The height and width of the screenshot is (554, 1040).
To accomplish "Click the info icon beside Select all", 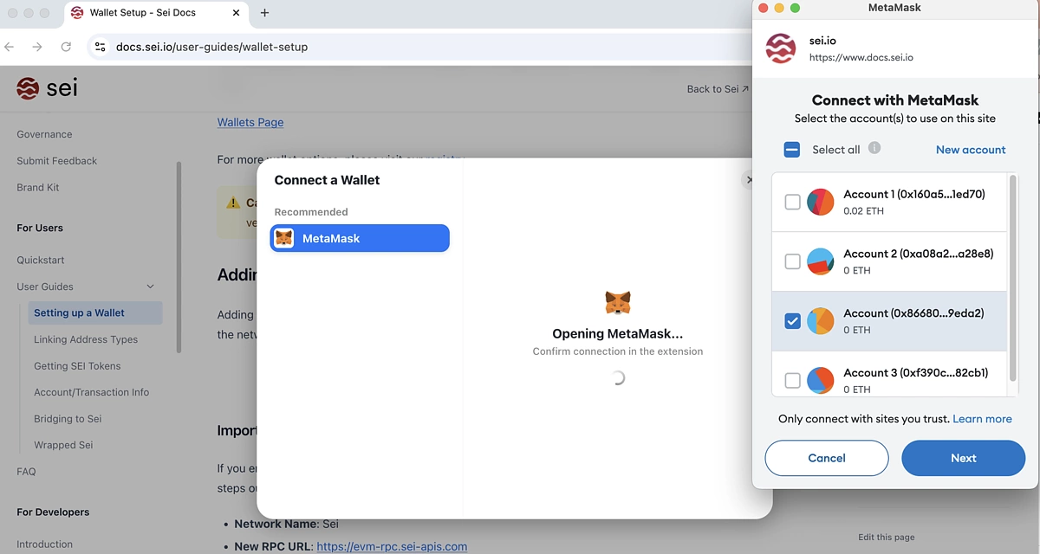I will pyautogui.click(x=875, y=149).
